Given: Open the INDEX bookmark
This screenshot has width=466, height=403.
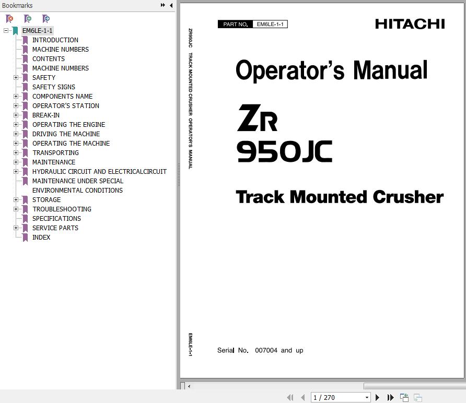Looking at the screenshot, I should (x=41, y=238).
